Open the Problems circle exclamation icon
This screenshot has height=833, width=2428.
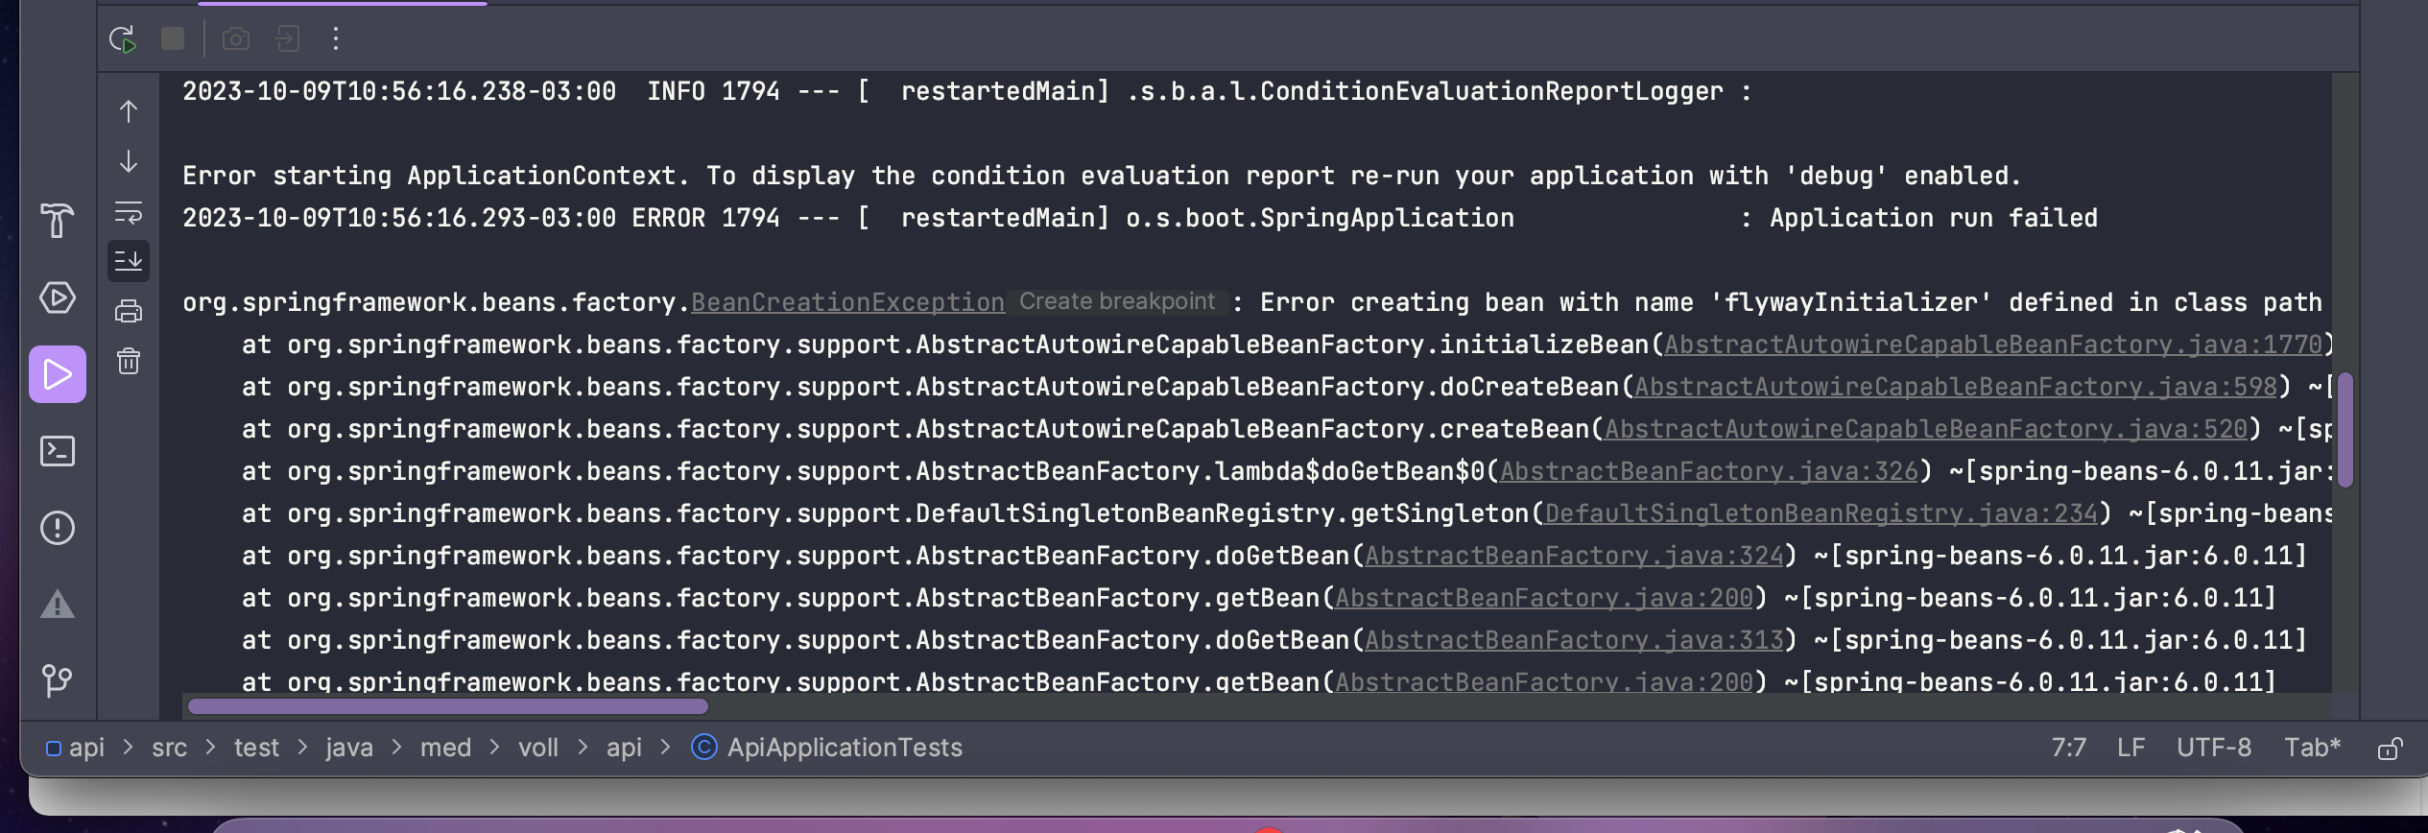pyautogui.click(x=58, y=528)
